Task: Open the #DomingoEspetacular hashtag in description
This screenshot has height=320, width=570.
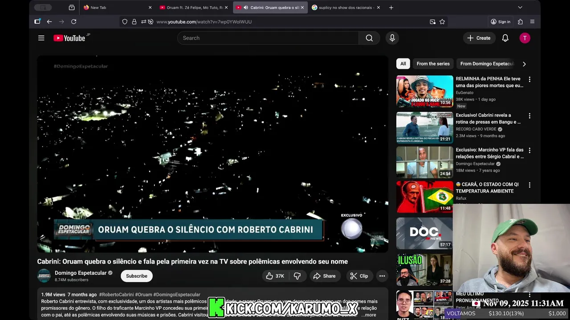Action: tap(177, 295)
